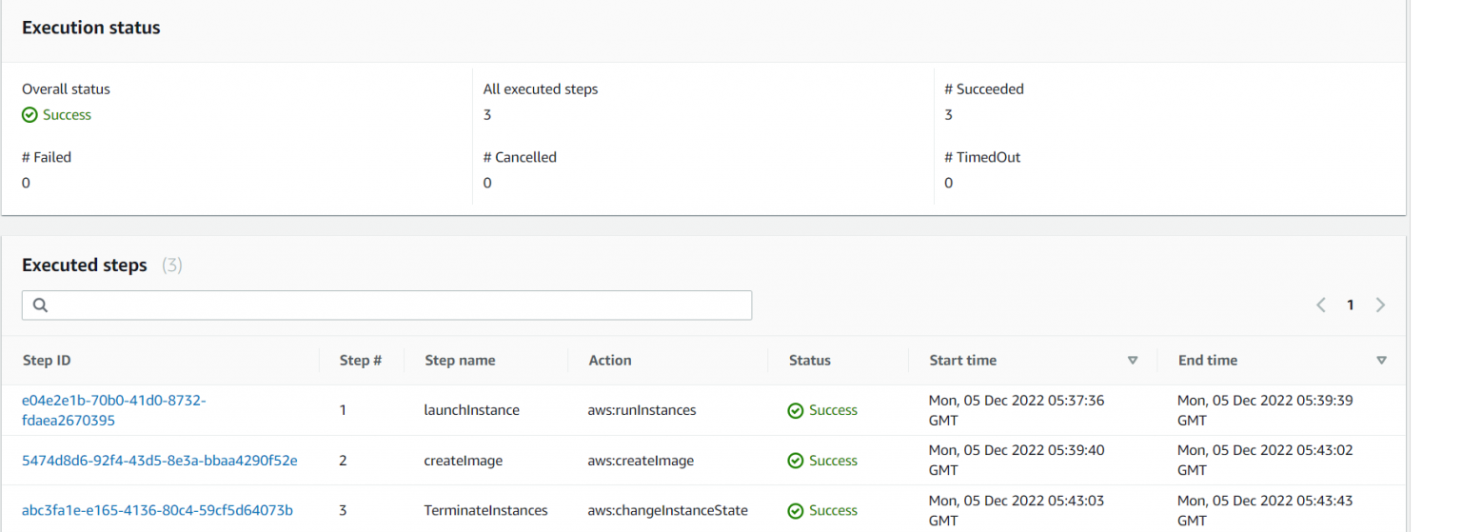
Task: Go to previous page with left chevron
Action: click(1321, 305)
